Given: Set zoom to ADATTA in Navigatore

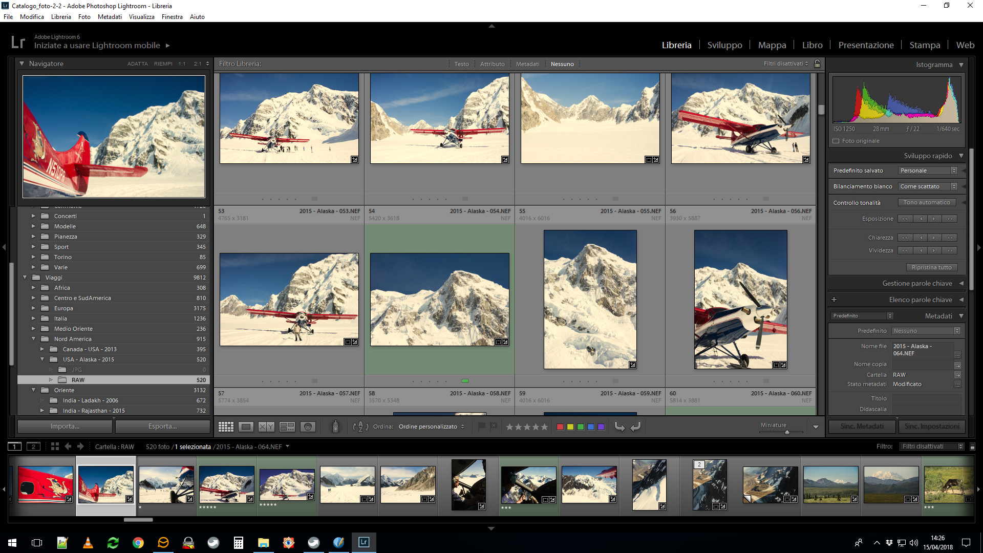Looking at the screenshot, I should point(137,64).
